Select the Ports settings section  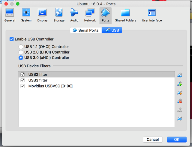click(105, 15)
